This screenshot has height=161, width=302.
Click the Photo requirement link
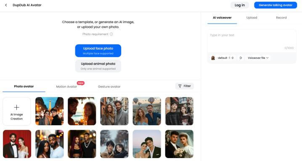pyautogui.click(x=95, y=34)
